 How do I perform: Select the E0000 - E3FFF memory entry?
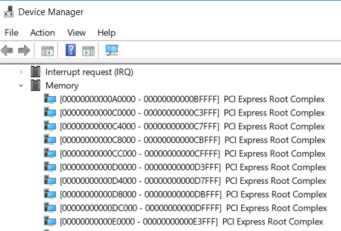pyautogui.click(x=192, y=222)
